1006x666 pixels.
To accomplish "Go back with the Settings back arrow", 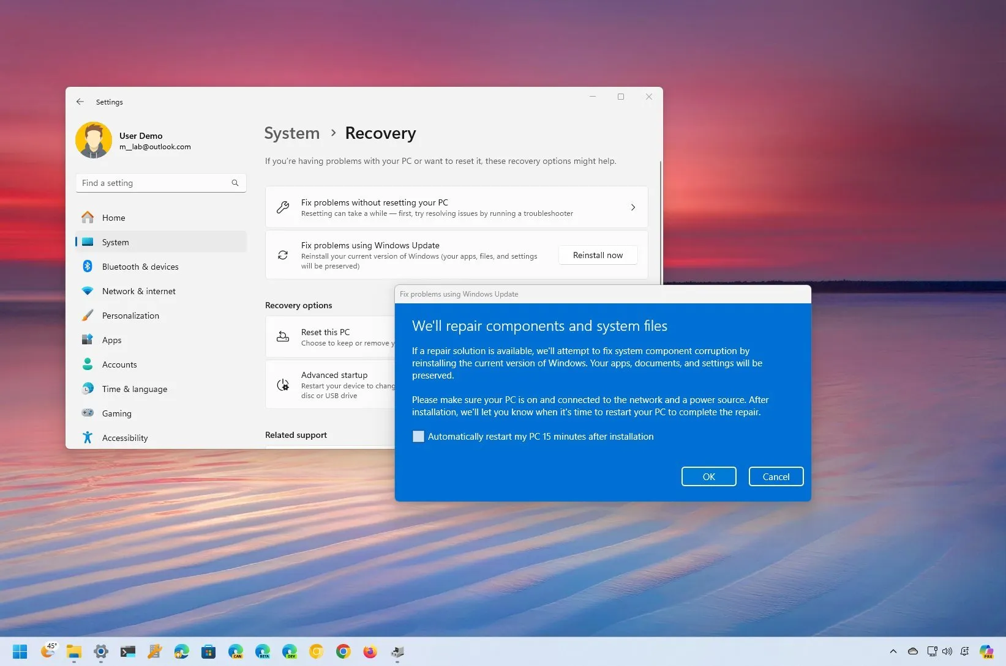I will tap(80, 102).
